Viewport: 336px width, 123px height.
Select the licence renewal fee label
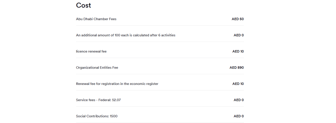91,51
